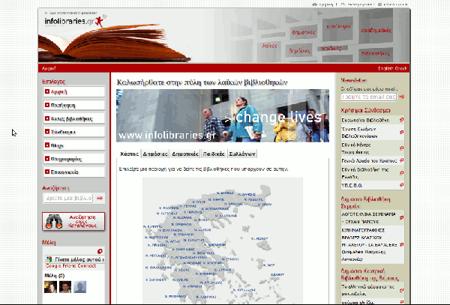Open the first member avatar photo
The width and height of the screenshot is (450, 305).
coord(50,287)
